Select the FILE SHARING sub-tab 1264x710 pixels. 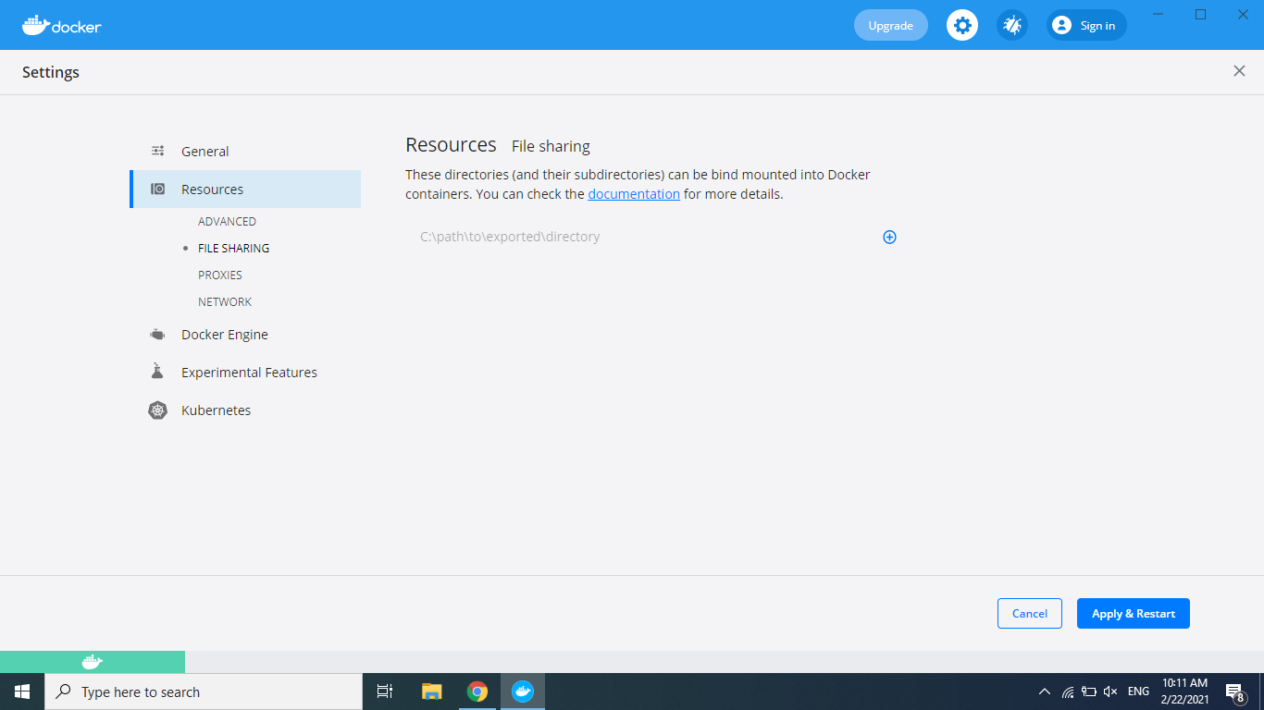click(234, 248)
